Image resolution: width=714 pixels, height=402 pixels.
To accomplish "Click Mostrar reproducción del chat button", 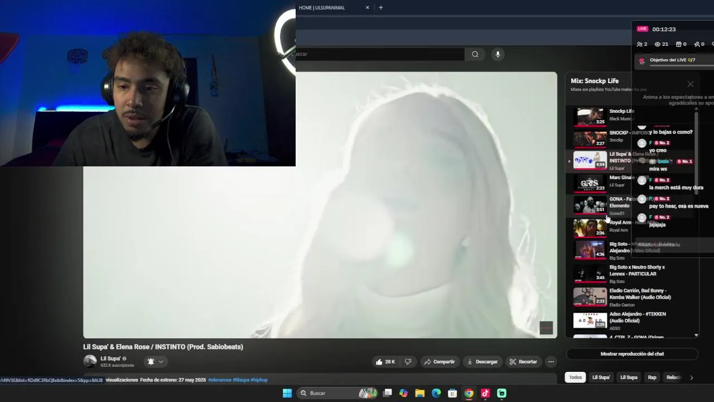I will (x=632, y=354).
